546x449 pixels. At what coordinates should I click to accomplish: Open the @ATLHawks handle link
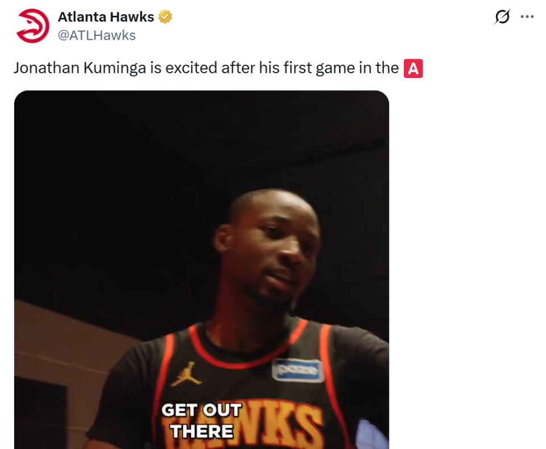coord(97,35)
